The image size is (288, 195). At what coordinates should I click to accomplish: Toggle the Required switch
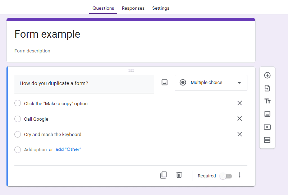(226, 176)
